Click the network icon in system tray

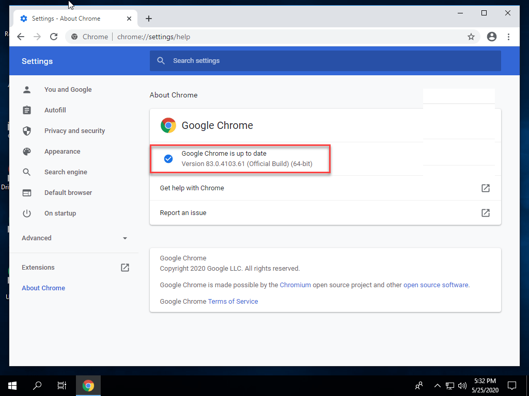[450, 386]
